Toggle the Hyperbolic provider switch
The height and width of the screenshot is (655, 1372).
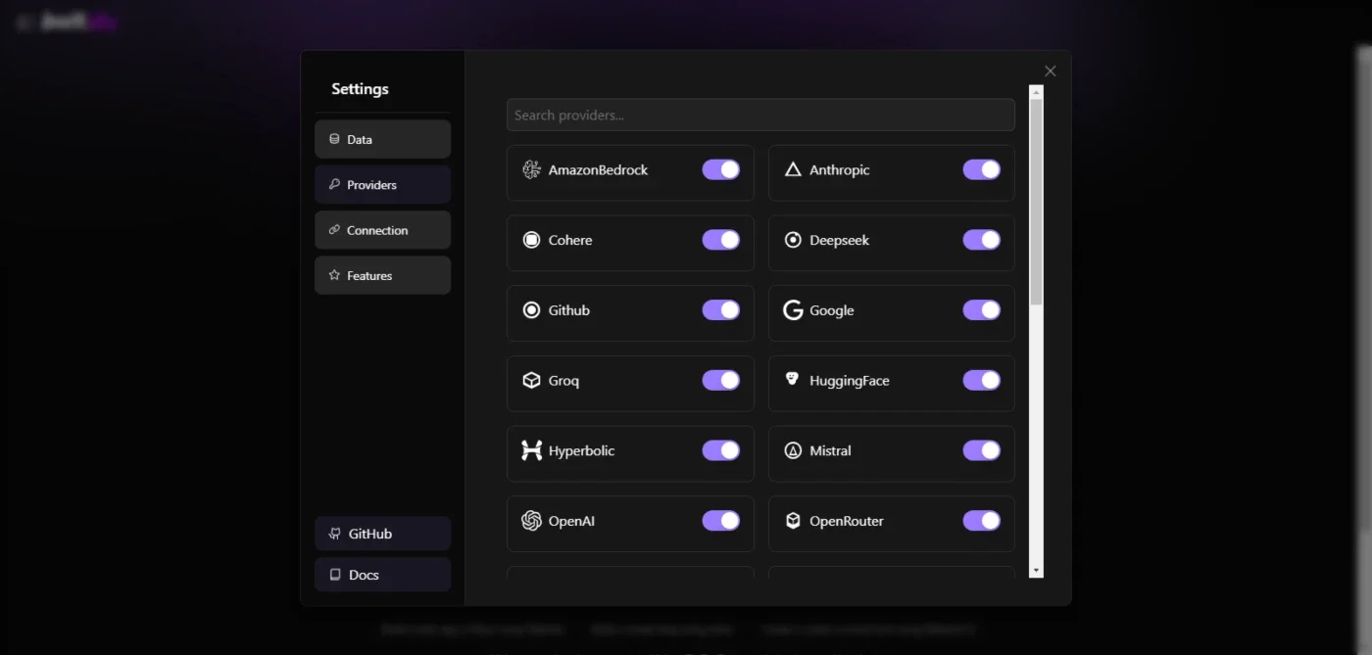(x=720, y=450)
